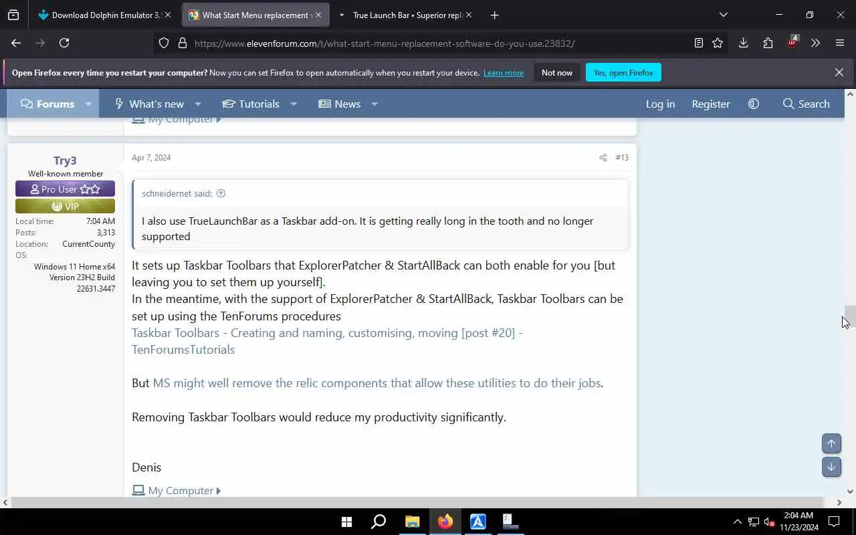Click the vertical scrollbar thumb
This screenshot has width=856, height=535.
(850, 317)
